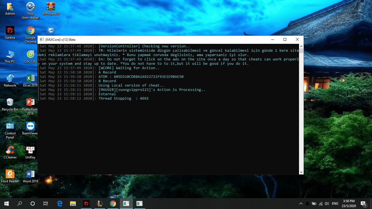
Task: Open the Wi-Fi network tray icon
Action: click(321, 204)
